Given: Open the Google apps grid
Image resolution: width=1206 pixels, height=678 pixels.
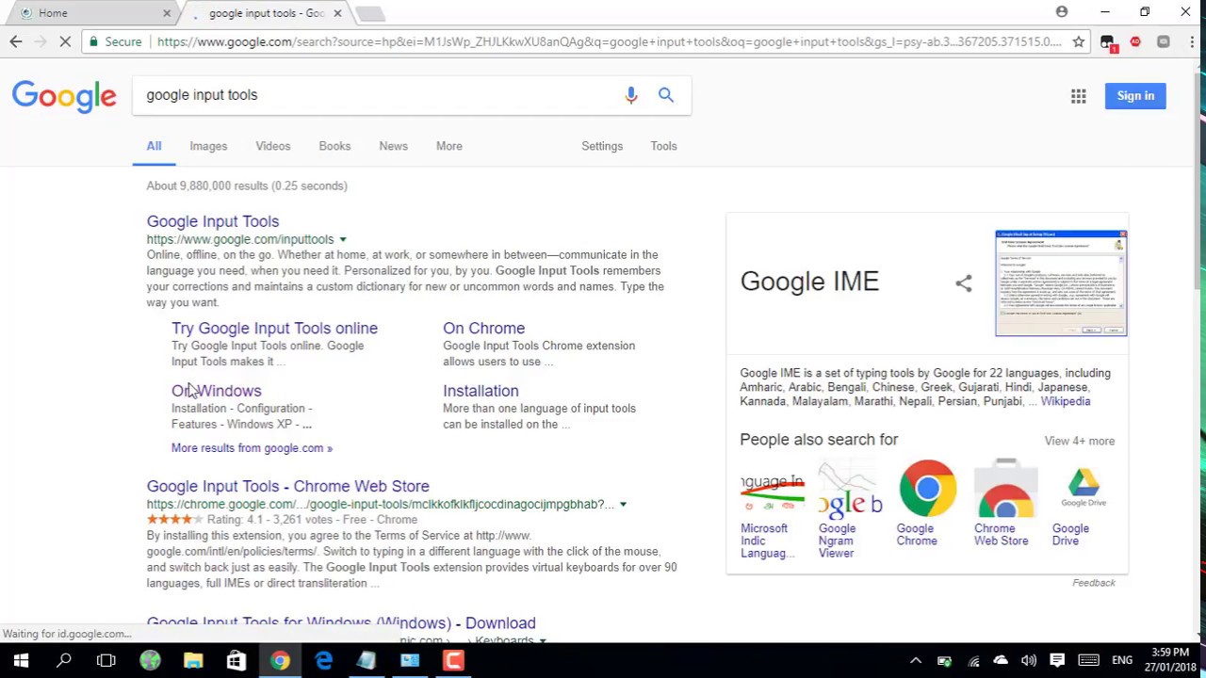Looking at the screenshot, I should coord(1079,96).
